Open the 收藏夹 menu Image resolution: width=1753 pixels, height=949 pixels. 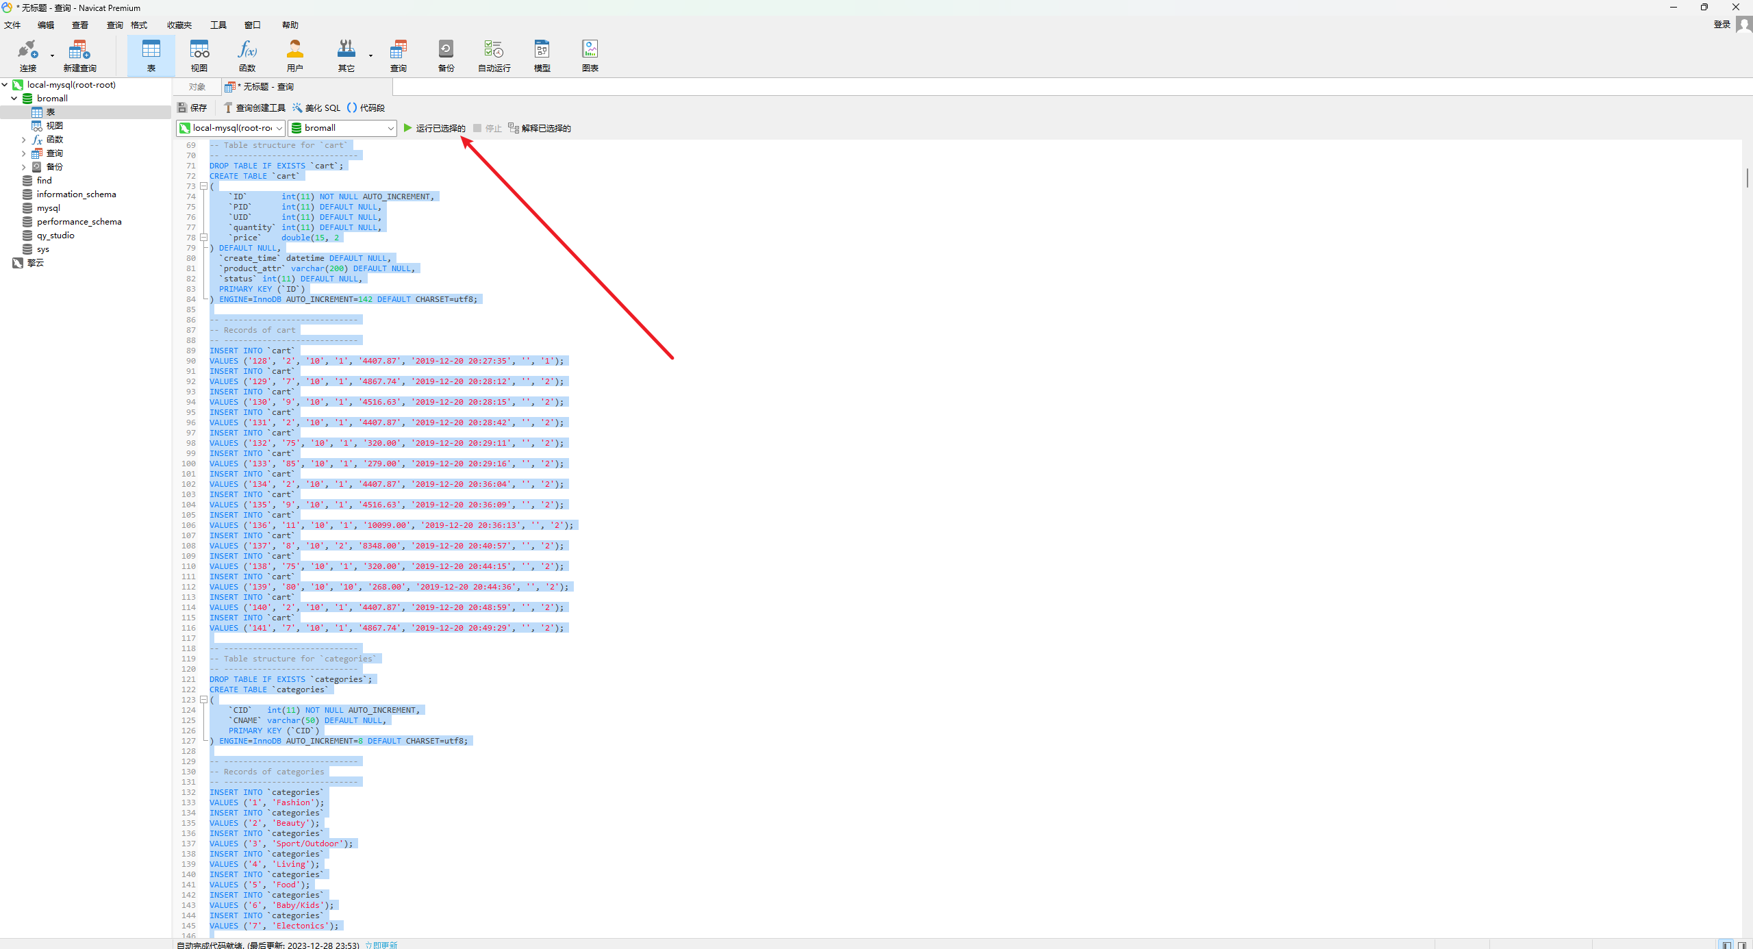click(x=179, y=25)
